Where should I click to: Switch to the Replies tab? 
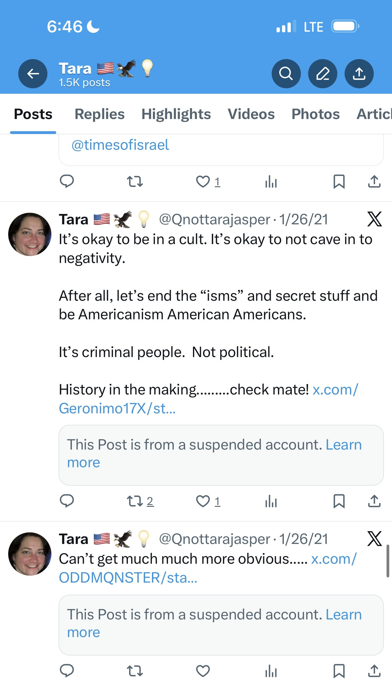tap(99, 114)
